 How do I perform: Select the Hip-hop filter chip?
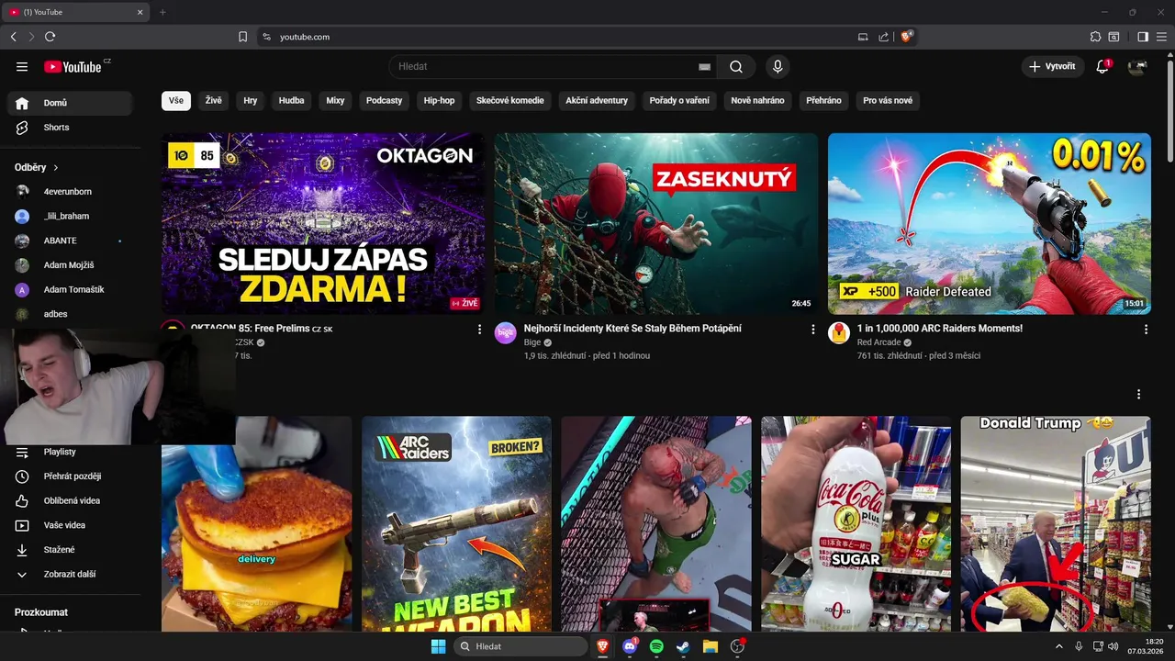tap(440, 100)
